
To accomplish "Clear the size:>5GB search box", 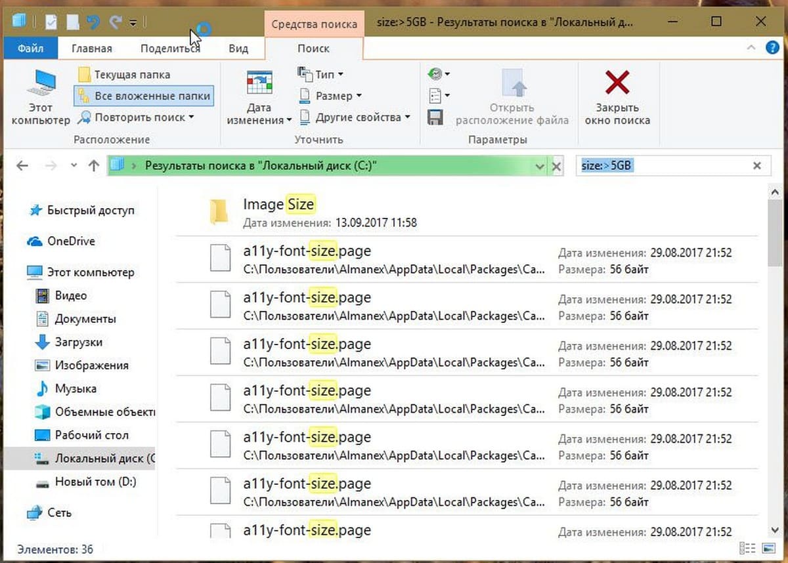I will [757, 166].
